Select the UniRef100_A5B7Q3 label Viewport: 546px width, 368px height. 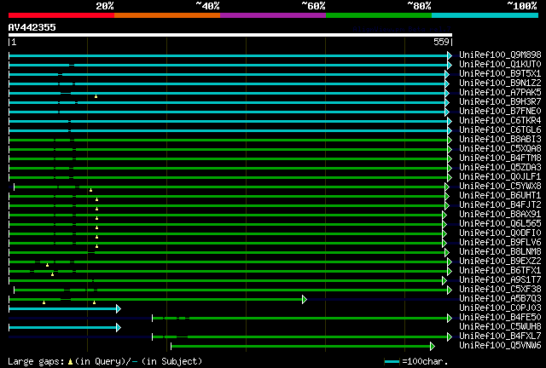[x=500, y=299]
